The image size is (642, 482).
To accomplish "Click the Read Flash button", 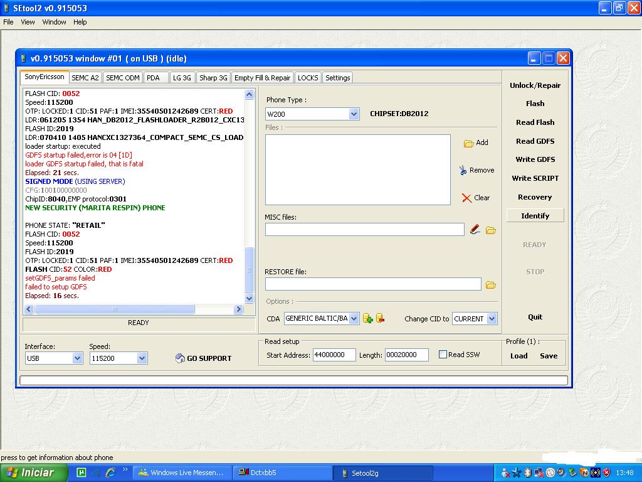I will click(x=535, y=122).
